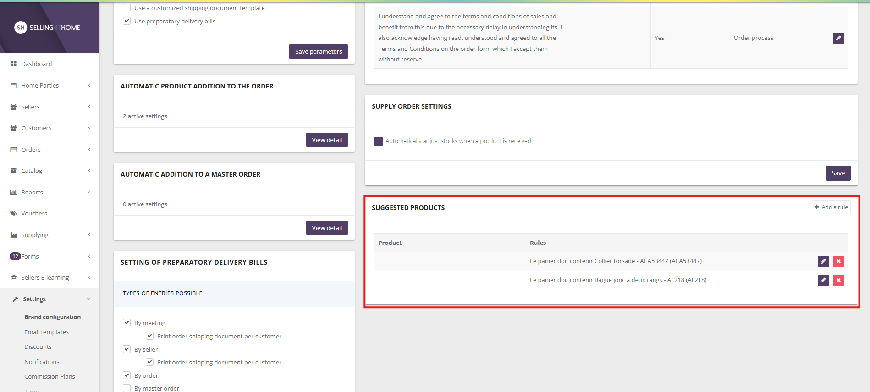
Task: Collapse the Settings menu section
Action: 88,299
